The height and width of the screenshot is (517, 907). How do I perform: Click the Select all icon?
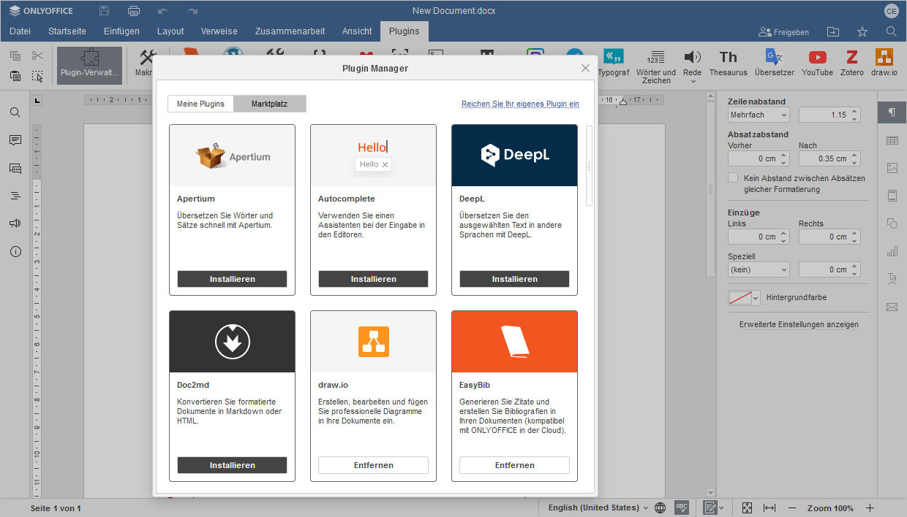coord(38,76)
